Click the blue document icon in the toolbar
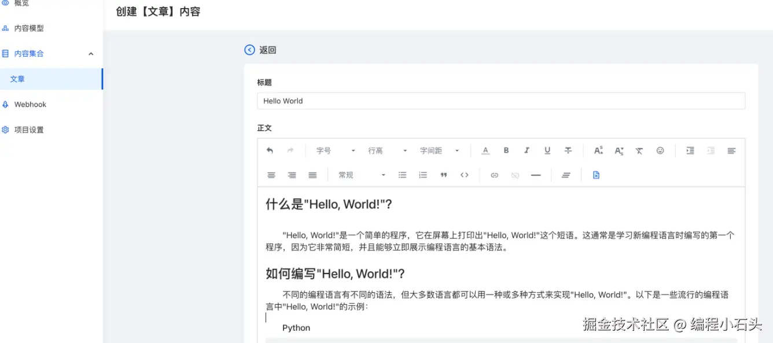The image size is (773, 343). [596, 175]
